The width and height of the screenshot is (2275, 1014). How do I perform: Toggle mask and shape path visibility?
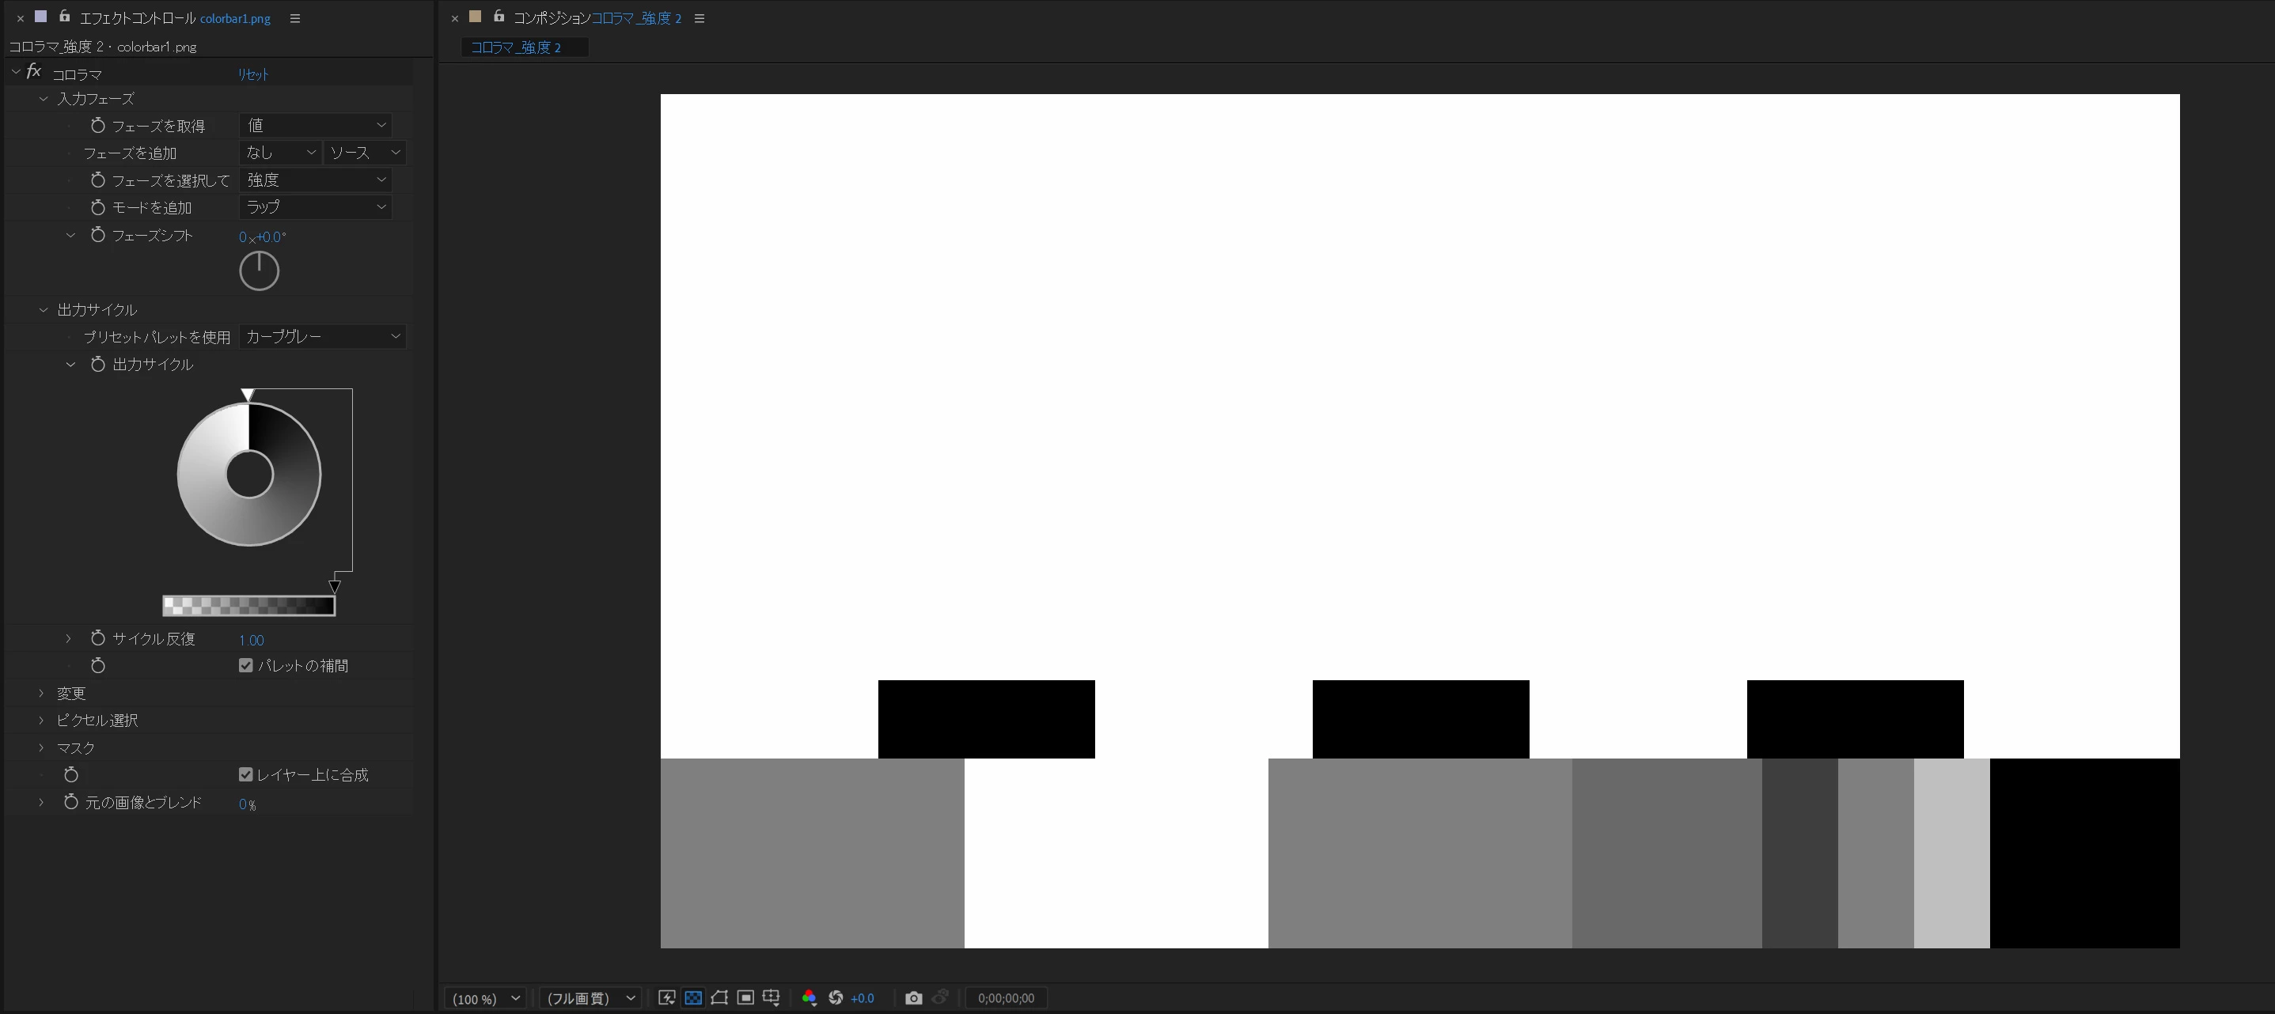pos(719,998)
